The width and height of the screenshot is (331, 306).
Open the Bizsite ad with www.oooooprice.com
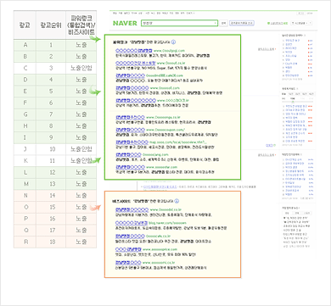[x=128, y=249]
